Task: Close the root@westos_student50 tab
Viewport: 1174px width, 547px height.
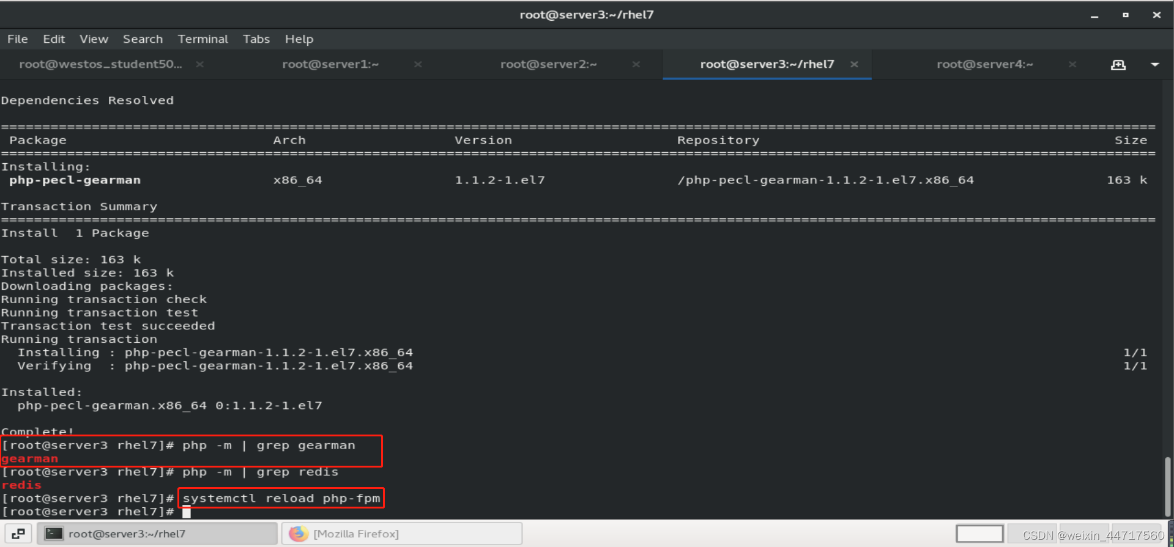Action: [199, 64]
